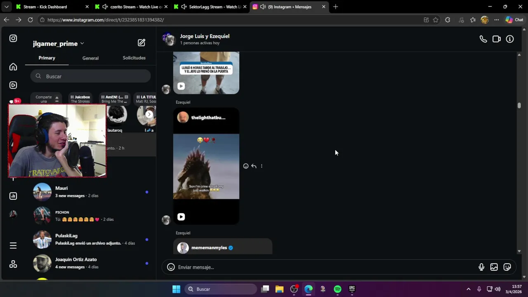Mute audio on the czerito Stream tab
Screen dimensions: 528x297
(105, 7)
